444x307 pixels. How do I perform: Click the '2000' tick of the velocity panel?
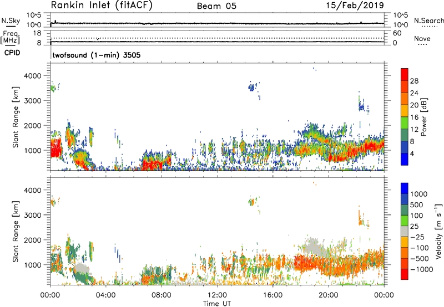pyautogui.click(x=33, y=240)
